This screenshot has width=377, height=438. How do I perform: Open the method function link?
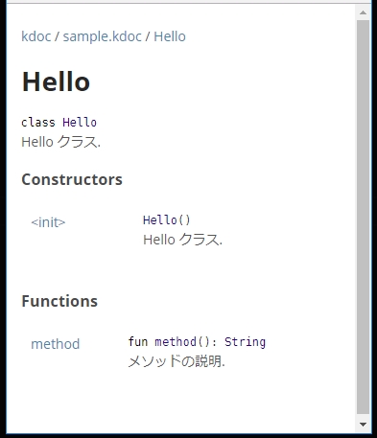click(x=56, y=344)
